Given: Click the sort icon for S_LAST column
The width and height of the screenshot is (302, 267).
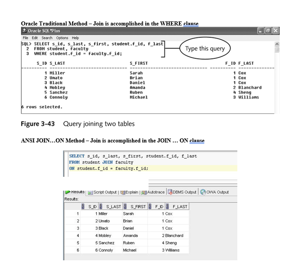Looking at the screenshot, I should (100, 206).
